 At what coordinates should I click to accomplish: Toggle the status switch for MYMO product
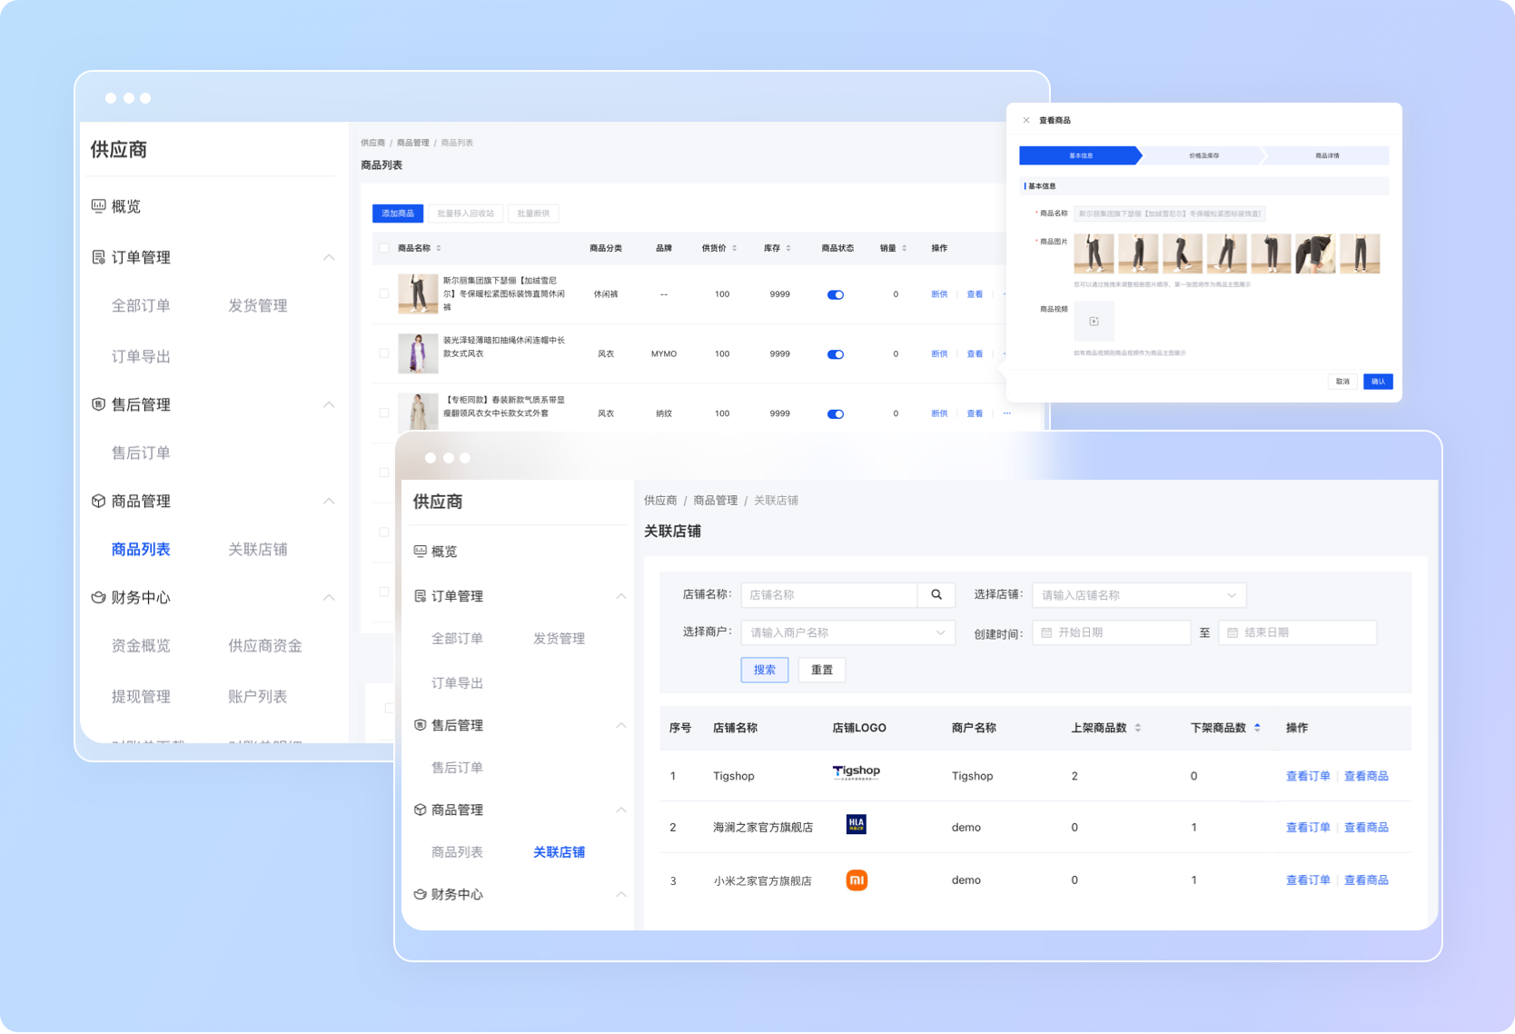coord(836,354)
